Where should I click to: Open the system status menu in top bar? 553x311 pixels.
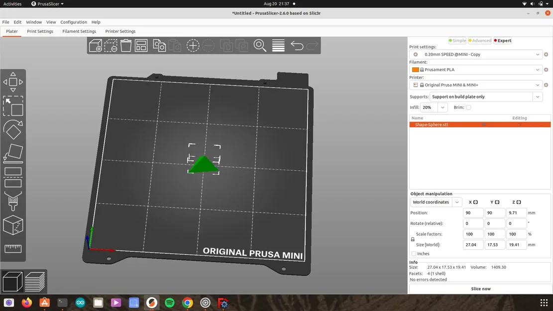coord(536,4)
